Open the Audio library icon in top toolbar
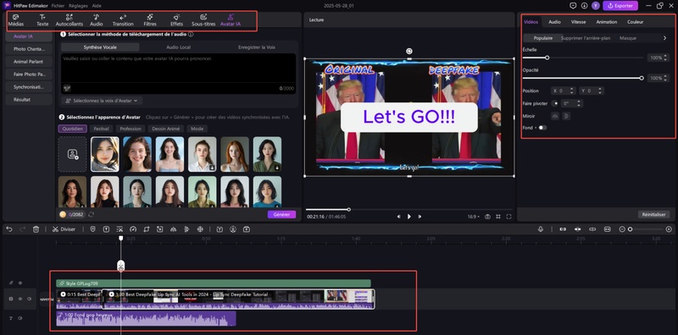The height and width of the screenshot is (335, 678). tap(97, 20)
